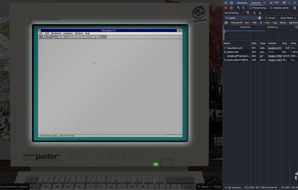The image size is (298, 190).
Task: Import HAR file with upload icon
Action: pyautogui.click(x=254, y=13)
